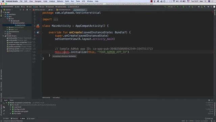The width and height of the screenshot is (216, 122).
Task: Open the TODO tool window
Action: (6, 119)
